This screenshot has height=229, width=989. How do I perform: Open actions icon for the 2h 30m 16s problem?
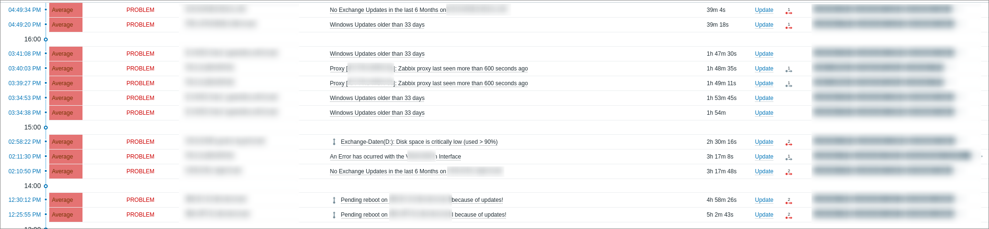[x=789, y=143]
